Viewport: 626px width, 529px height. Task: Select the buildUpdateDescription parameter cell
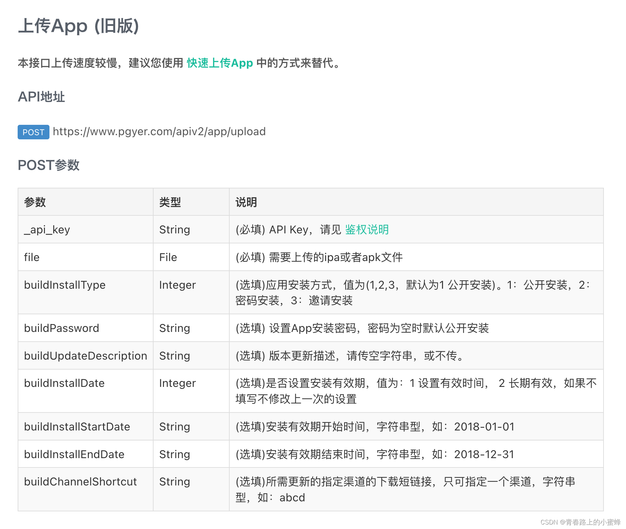click(85, 356)
